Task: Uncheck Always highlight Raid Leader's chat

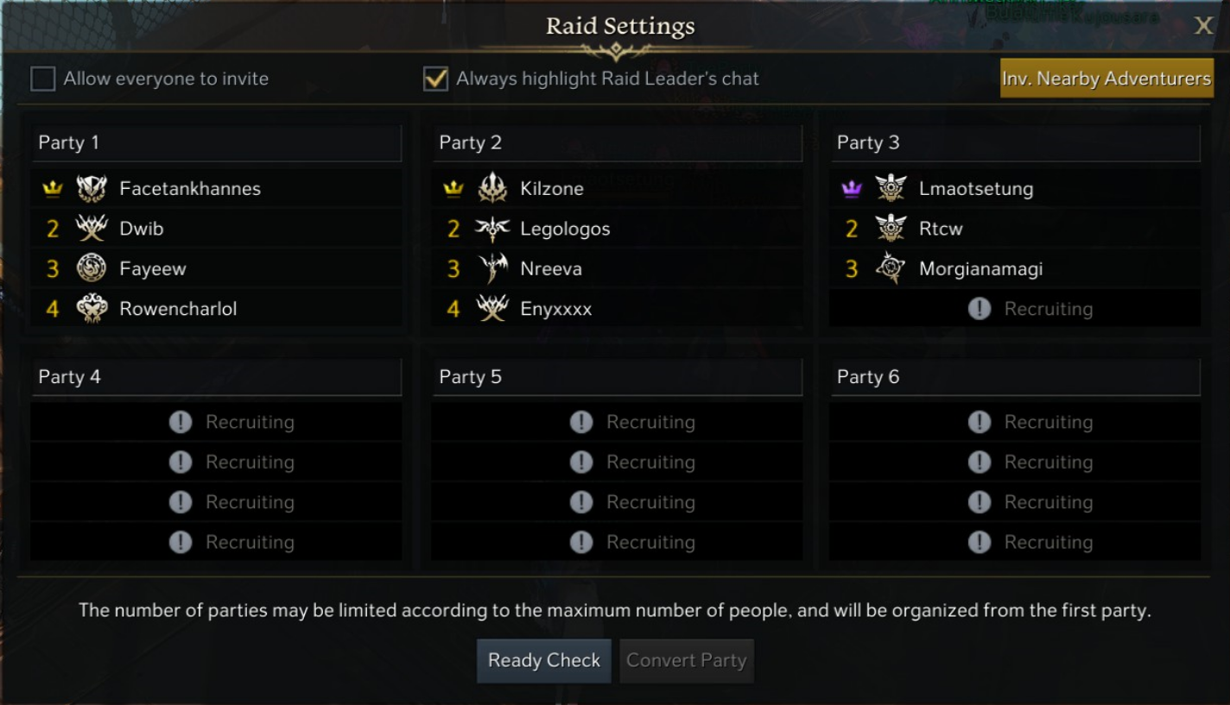Action: tap(435, 79)
